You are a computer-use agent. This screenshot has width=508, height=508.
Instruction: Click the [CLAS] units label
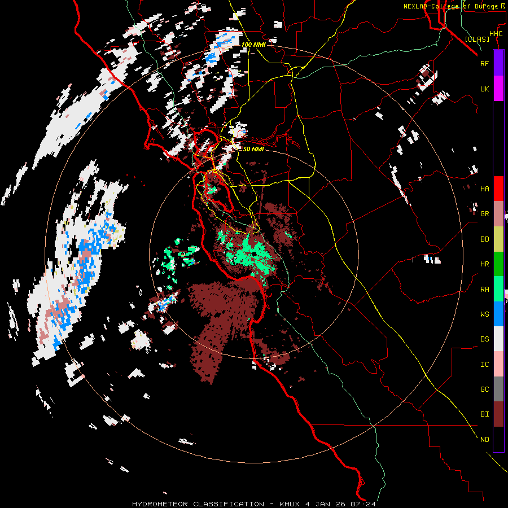click(x=477, y=39)
